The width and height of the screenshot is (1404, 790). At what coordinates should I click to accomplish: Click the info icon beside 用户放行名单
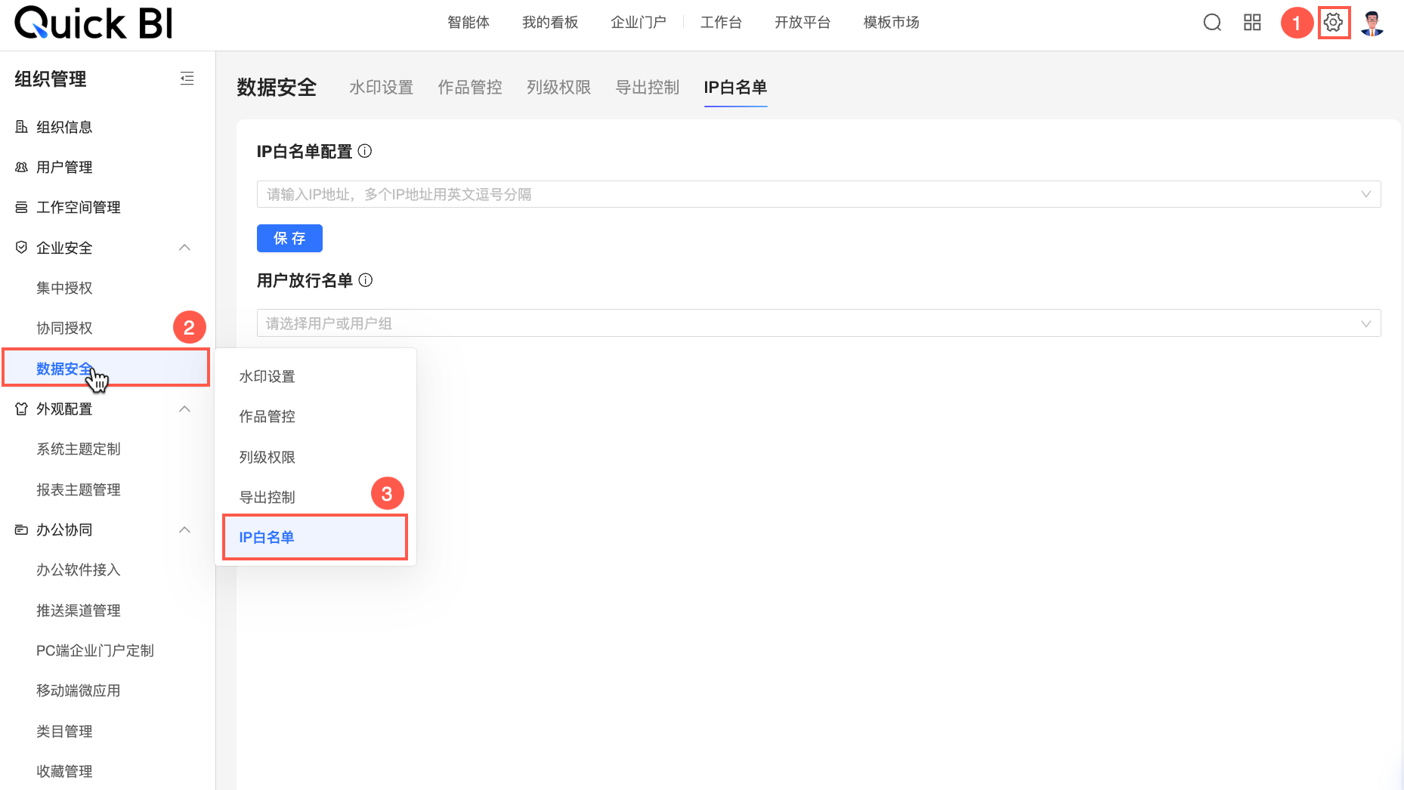click(366, 280)
